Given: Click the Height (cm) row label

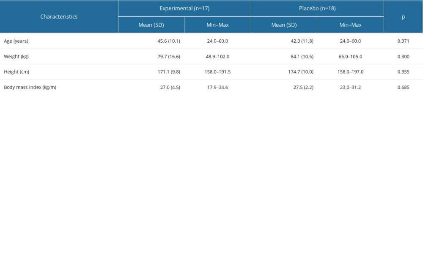Looking at the screenshot, I should pos(16,72).
